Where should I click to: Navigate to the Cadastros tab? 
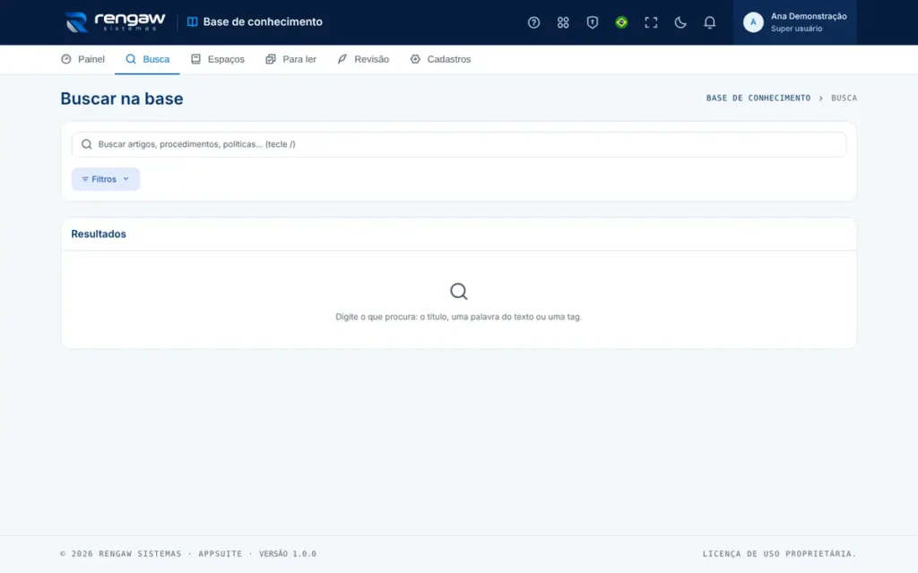(x=440, y=59)
